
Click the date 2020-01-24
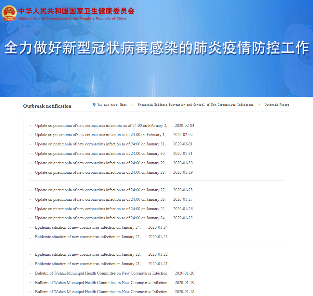click(x=158, y=227)
